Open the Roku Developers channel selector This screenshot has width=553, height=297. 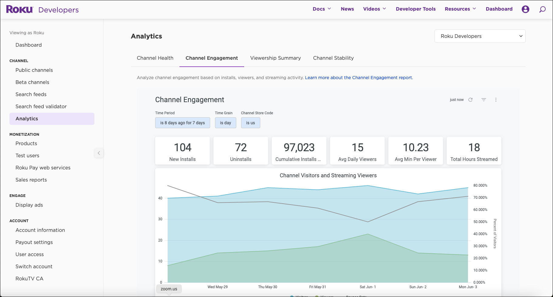click(480, 36)
